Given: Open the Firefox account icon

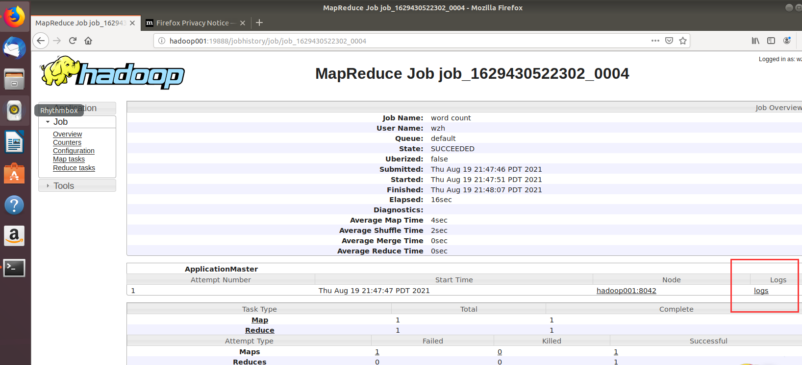Looking at the screenshot, I should 787,41.
